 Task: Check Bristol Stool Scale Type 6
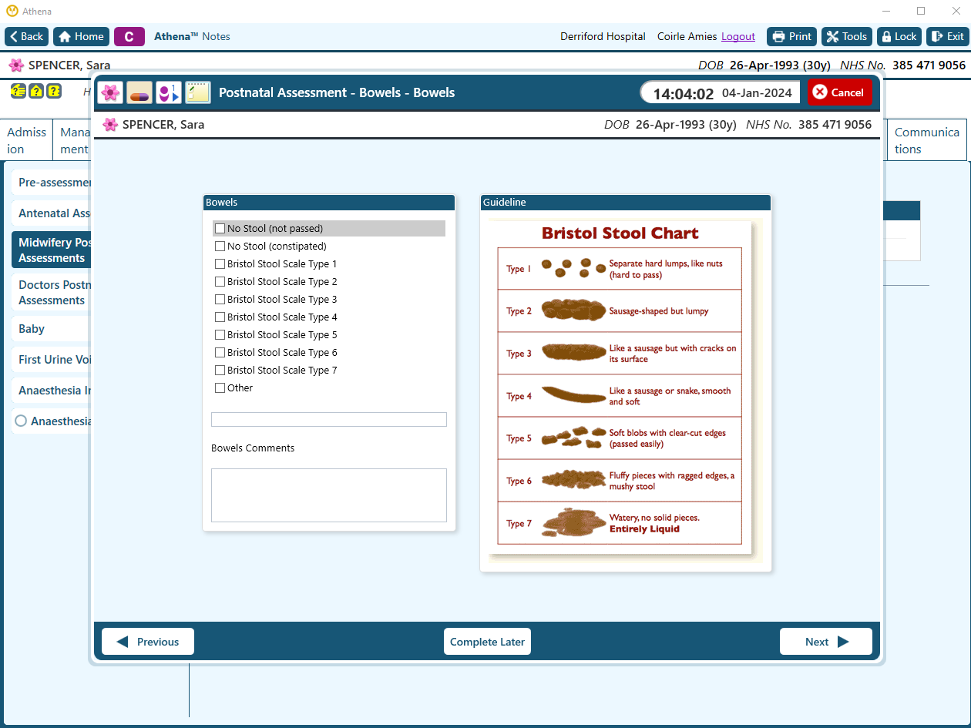[220, 353]
